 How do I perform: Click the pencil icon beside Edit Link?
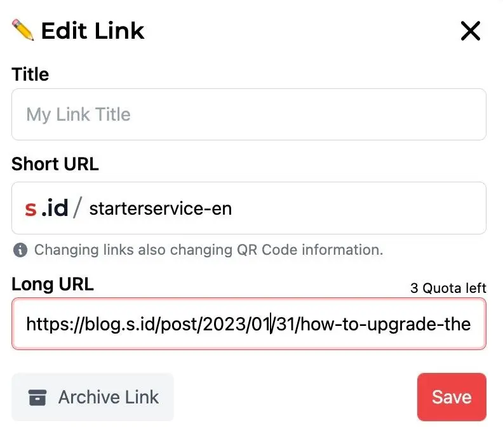pos(23,30)
